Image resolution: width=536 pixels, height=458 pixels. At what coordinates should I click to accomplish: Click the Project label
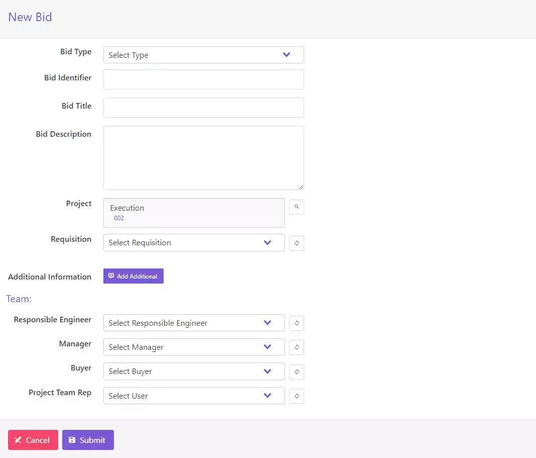point(79,204)
